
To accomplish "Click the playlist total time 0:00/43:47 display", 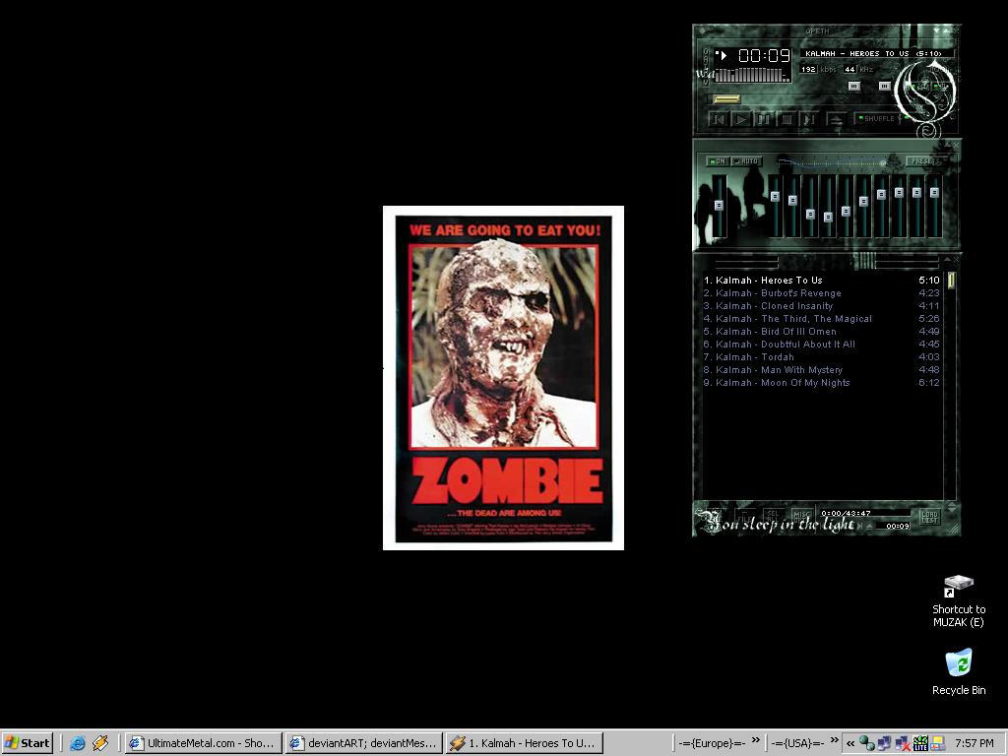I will coord(864,513).
